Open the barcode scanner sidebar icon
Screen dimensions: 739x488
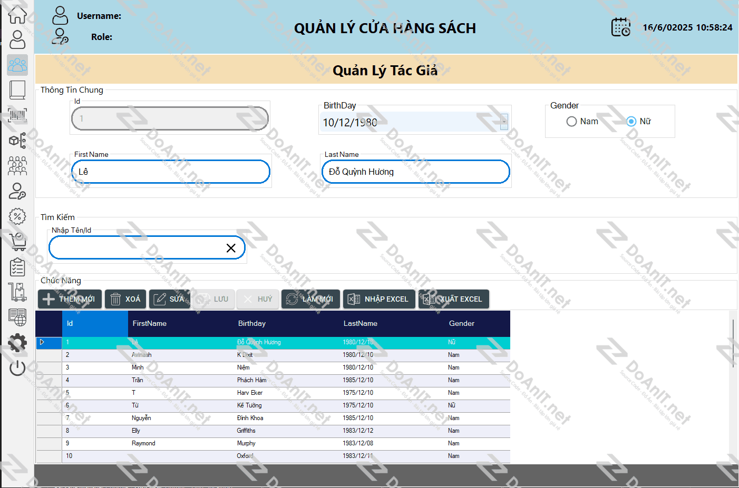pyautogui.click(x=17, y=115)
